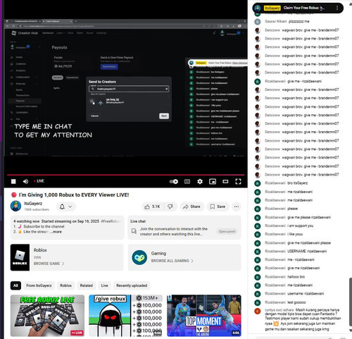Expand notification options chevron

(70, 207)
